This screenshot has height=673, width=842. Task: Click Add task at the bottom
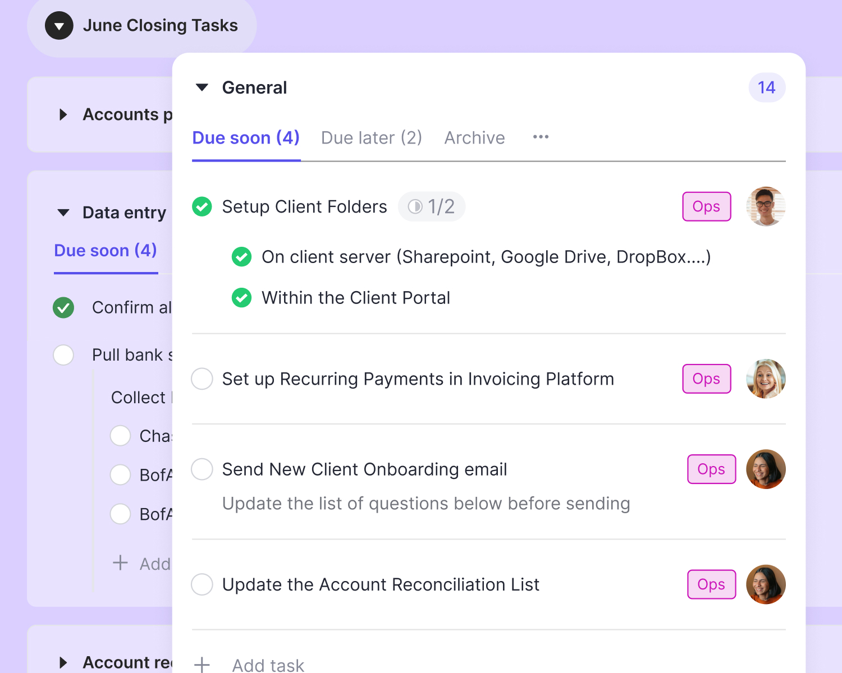268,665
